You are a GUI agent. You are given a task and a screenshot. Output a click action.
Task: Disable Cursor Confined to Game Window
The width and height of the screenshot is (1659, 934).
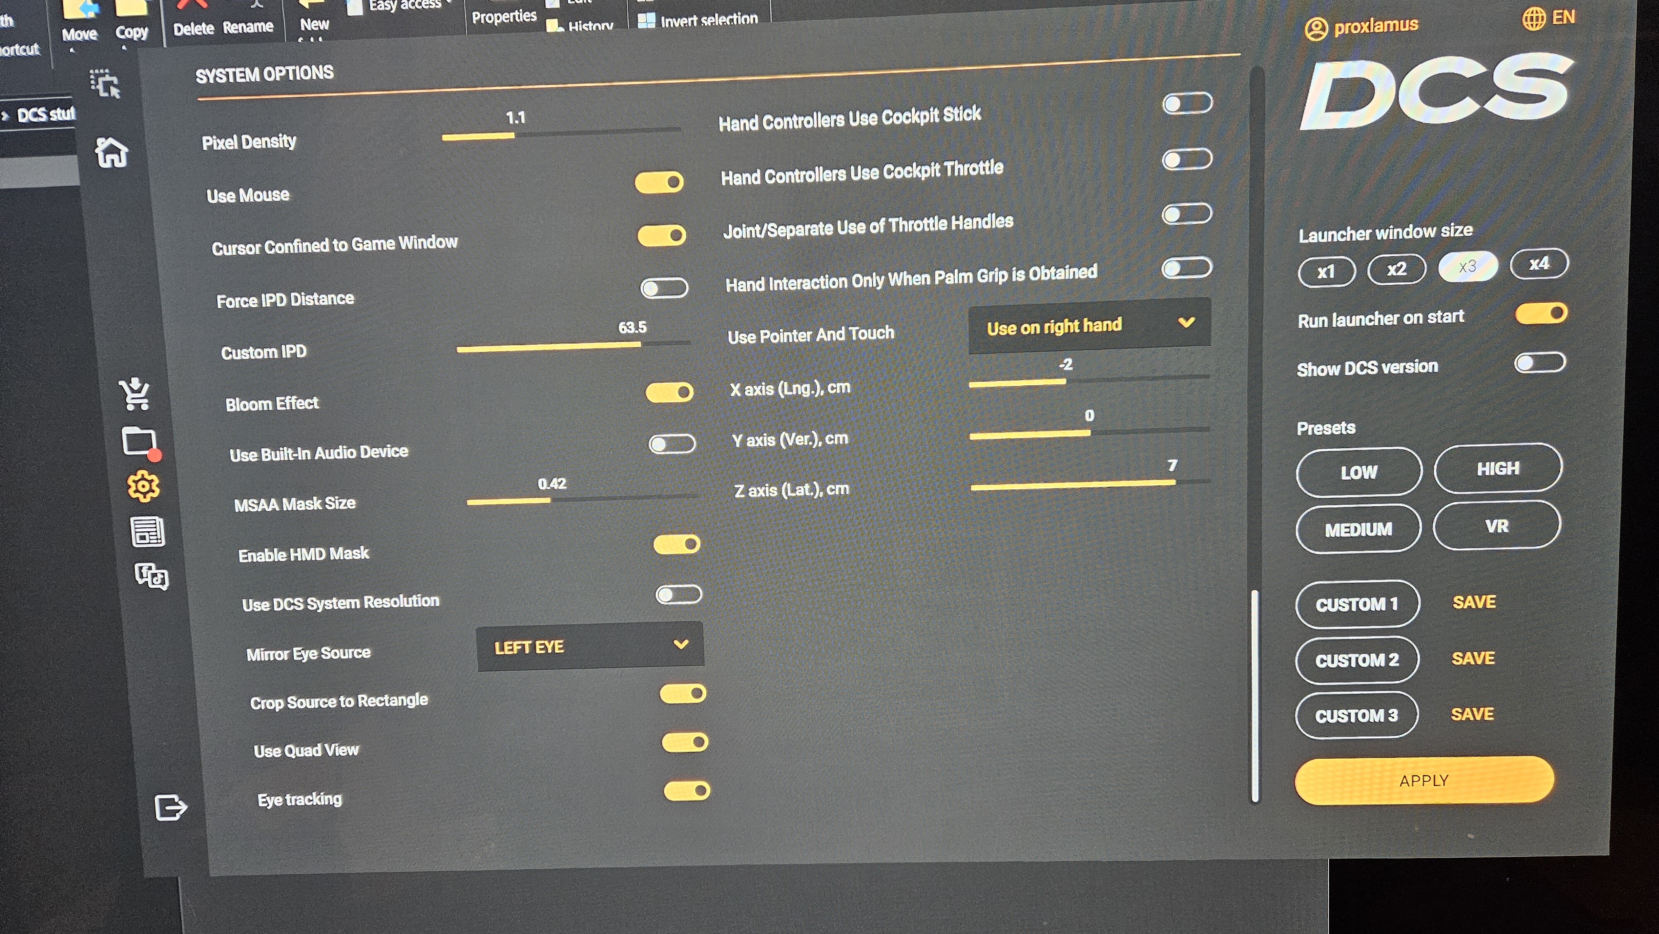(x=662, y=235)
